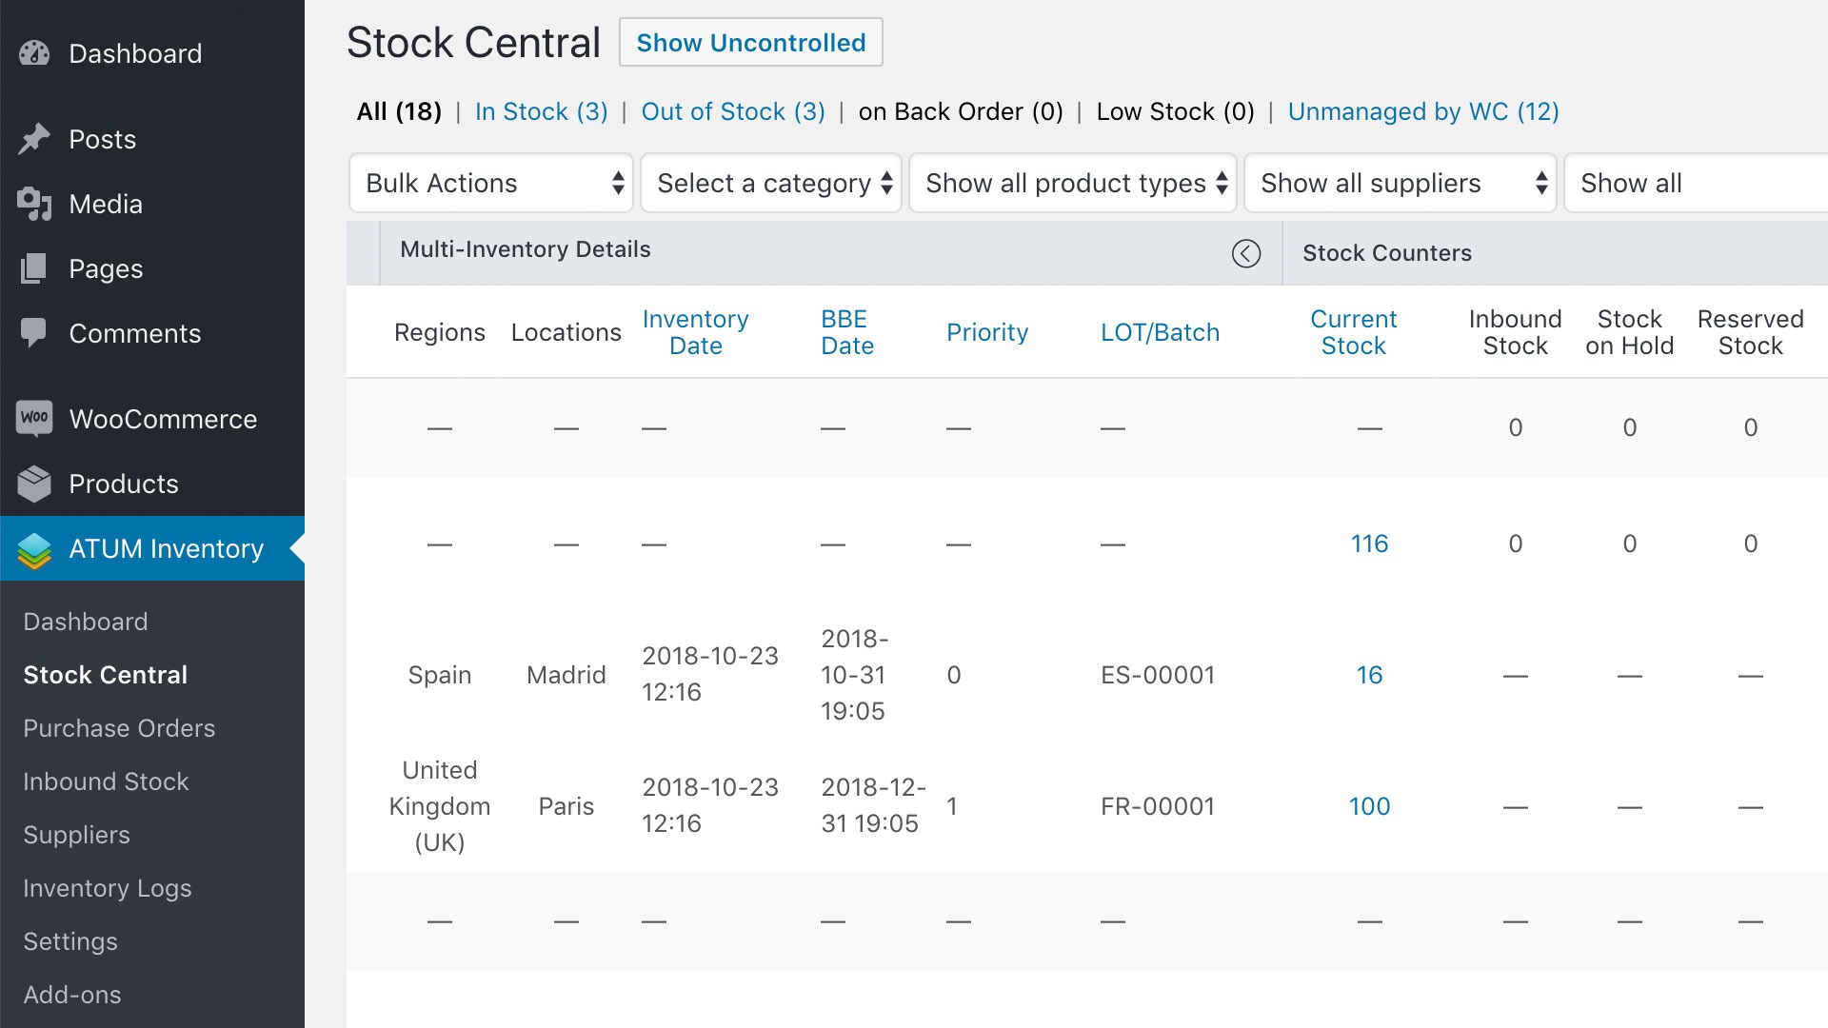
Task: Open the WordPress Dashboard icon
Action: (34, 53)
